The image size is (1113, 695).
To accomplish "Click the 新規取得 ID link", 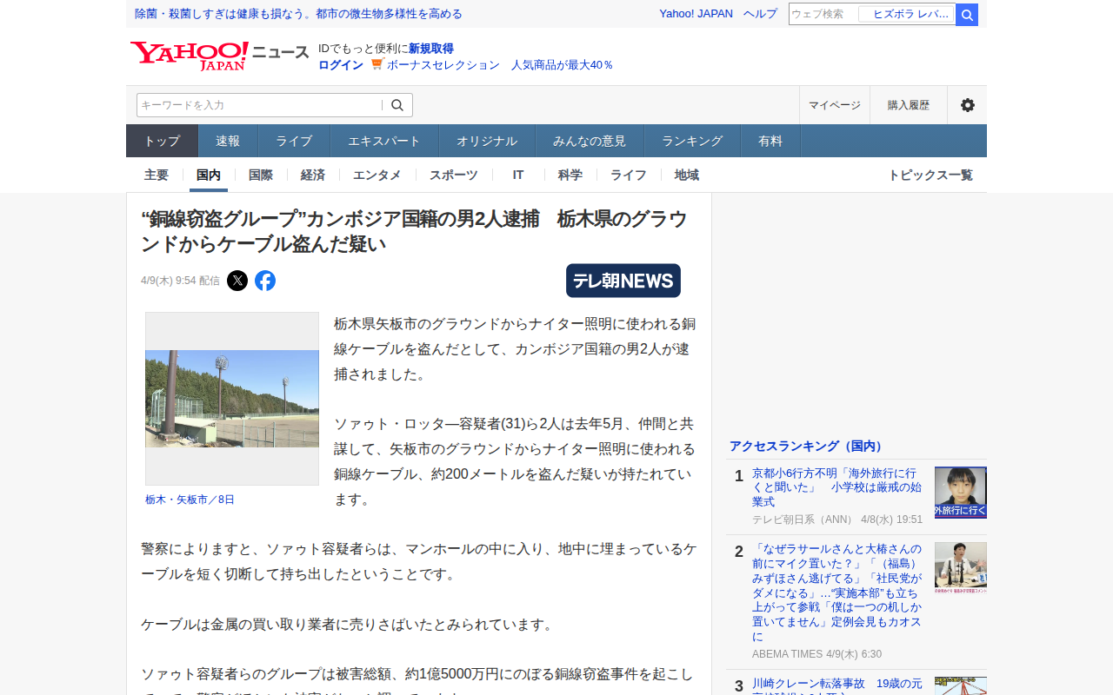I will [x=431, y=49].
